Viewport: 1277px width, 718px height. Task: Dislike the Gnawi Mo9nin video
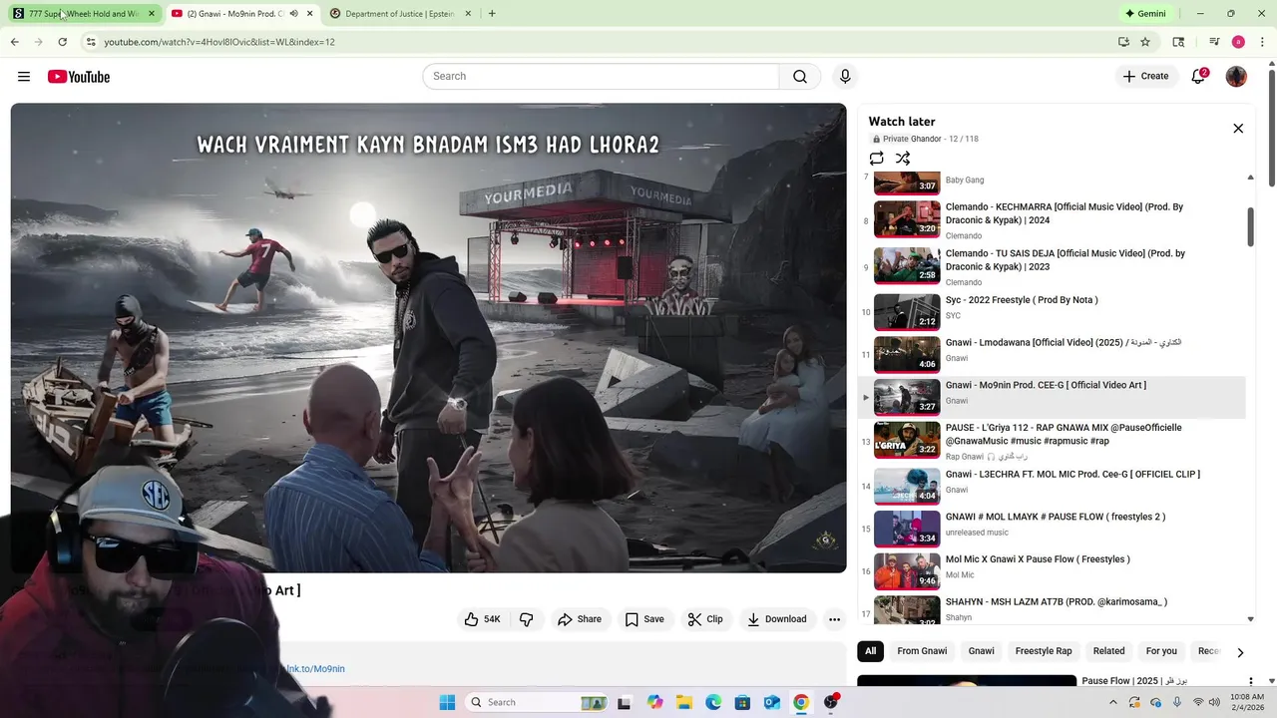click(526, 619)
